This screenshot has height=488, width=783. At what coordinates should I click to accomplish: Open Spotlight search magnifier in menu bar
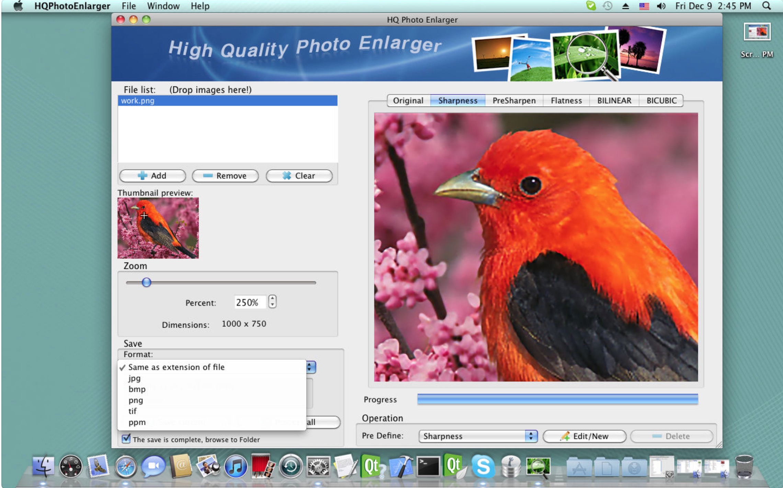(767, 6)
